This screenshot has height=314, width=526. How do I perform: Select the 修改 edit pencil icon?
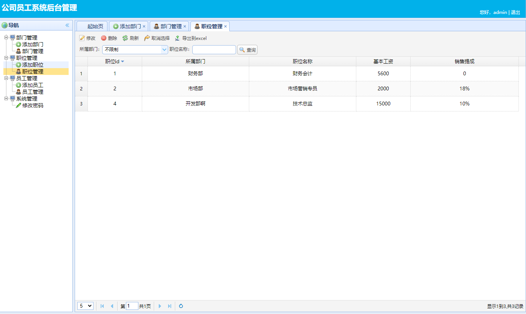[x=82, y=38]
